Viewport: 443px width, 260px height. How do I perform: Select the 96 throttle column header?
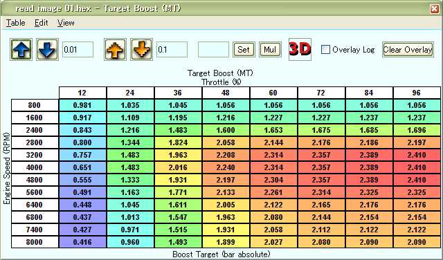point(417,93)
